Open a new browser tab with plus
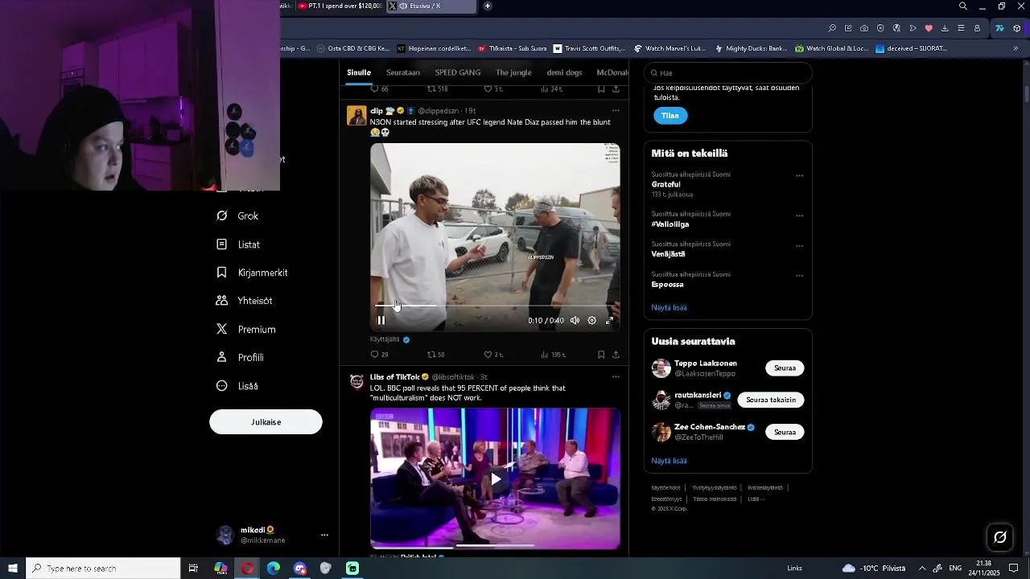The height and width of the screenshot is (579, 1030). (488, 6)
